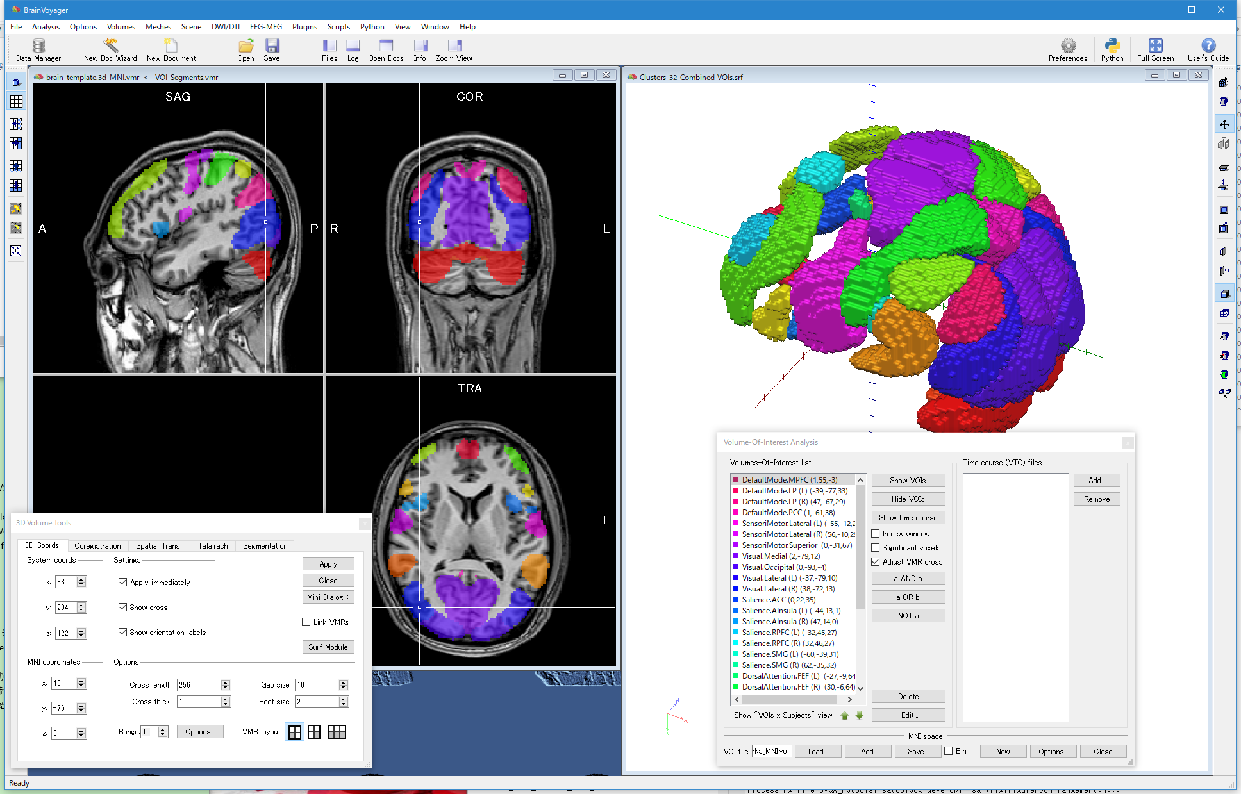Enable the Bin checkbox
1241x794 pixels.
949,751
